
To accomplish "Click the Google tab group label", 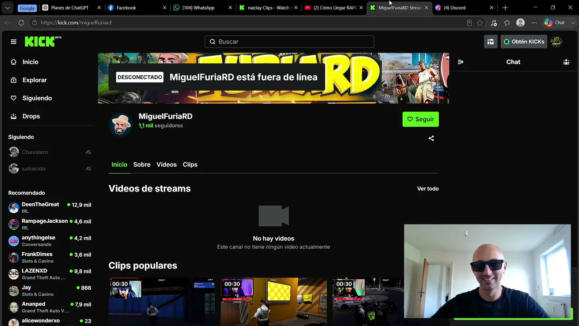I will 27,8.
